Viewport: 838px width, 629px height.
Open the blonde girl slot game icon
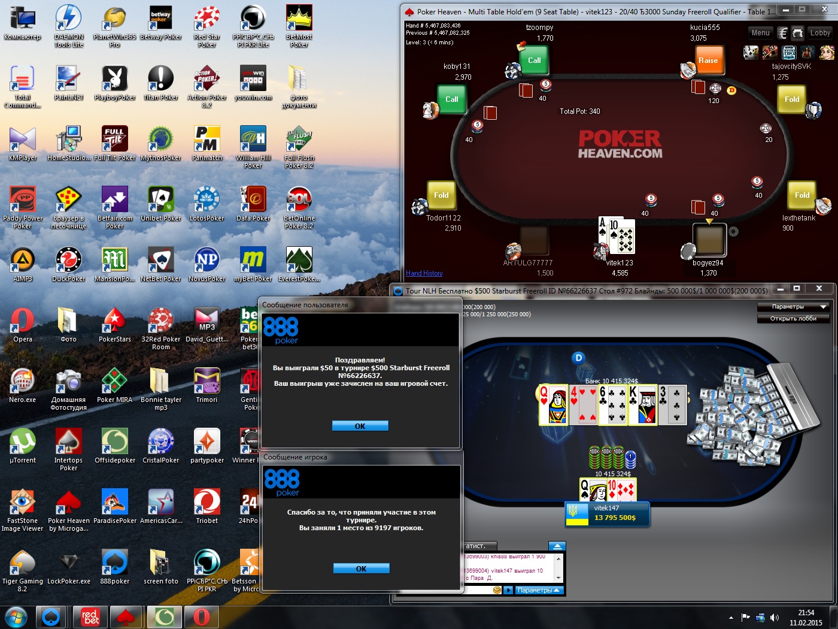pos(827,53)
